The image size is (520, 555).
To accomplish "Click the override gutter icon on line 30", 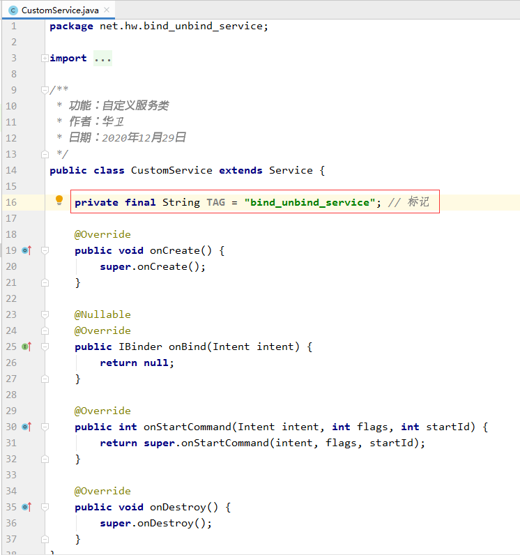I will click(26, 427).
